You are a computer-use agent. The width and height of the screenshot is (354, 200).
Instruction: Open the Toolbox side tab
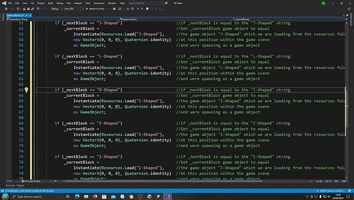3,17
